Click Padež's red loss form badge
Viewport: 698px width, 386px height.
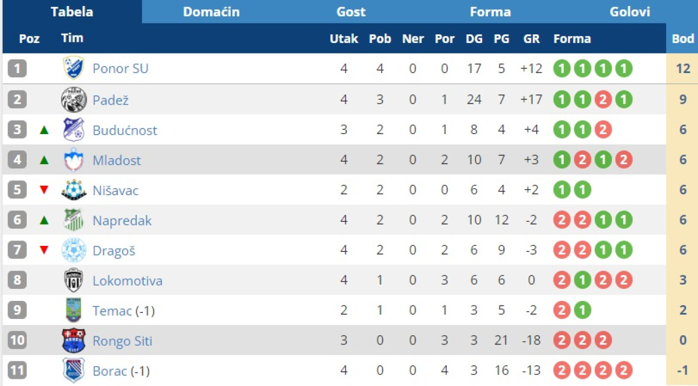tap(603, 100)
